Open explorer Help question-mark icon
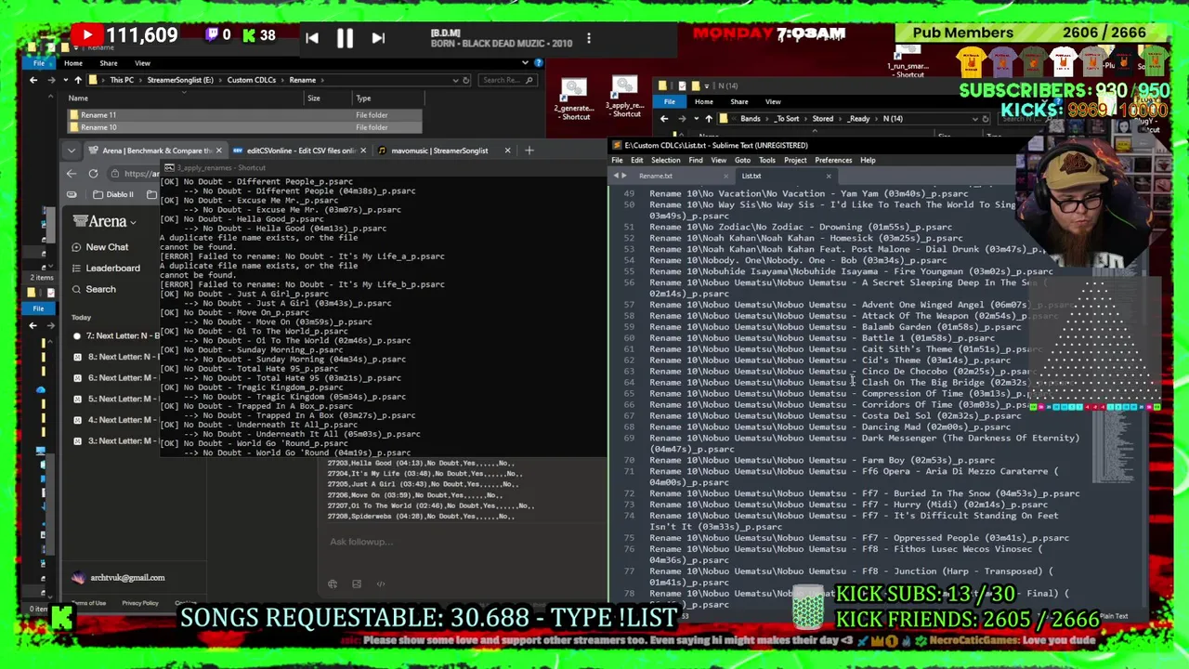Viewport: 1189px width, 669px height. (538, 63)
